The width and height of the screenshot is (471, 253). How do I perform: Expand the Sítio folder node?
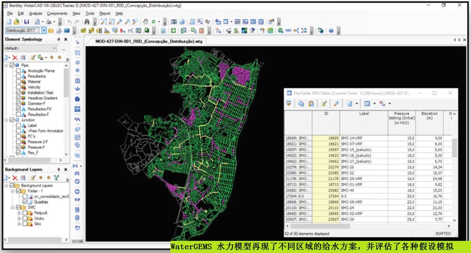point(19,224)
